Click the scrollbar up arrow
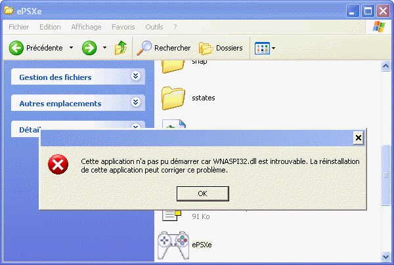The width and height of the screenshot is (394, 265). pos(385,66)
